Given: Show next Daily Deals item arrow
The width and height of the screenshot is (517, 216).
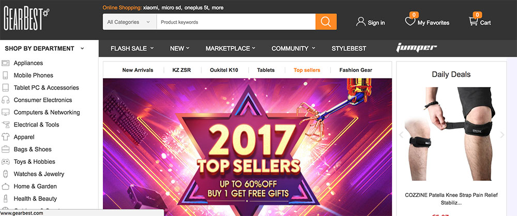Looking at the screenshot, I should [x=502, y=134].
